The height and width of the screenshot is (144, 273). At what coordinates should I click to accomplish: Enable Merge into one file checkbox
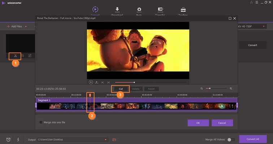point(41,122)
